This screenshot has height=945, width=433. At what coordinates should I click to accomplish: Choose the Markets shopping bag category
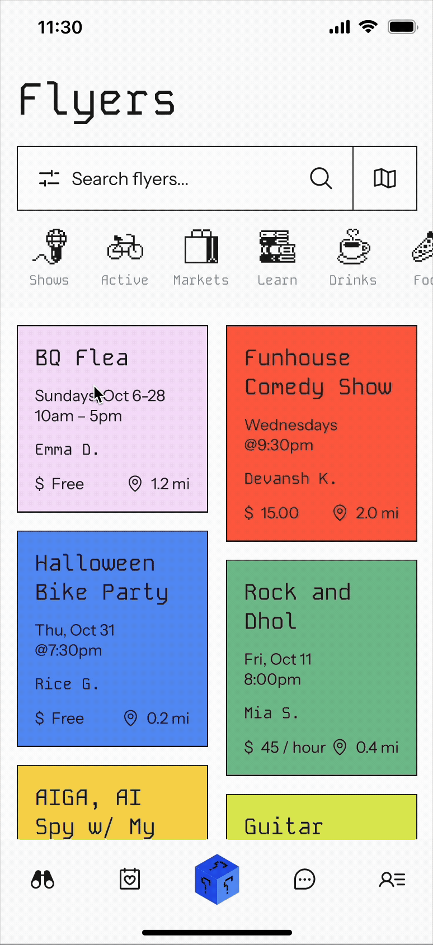coord(201,257)
